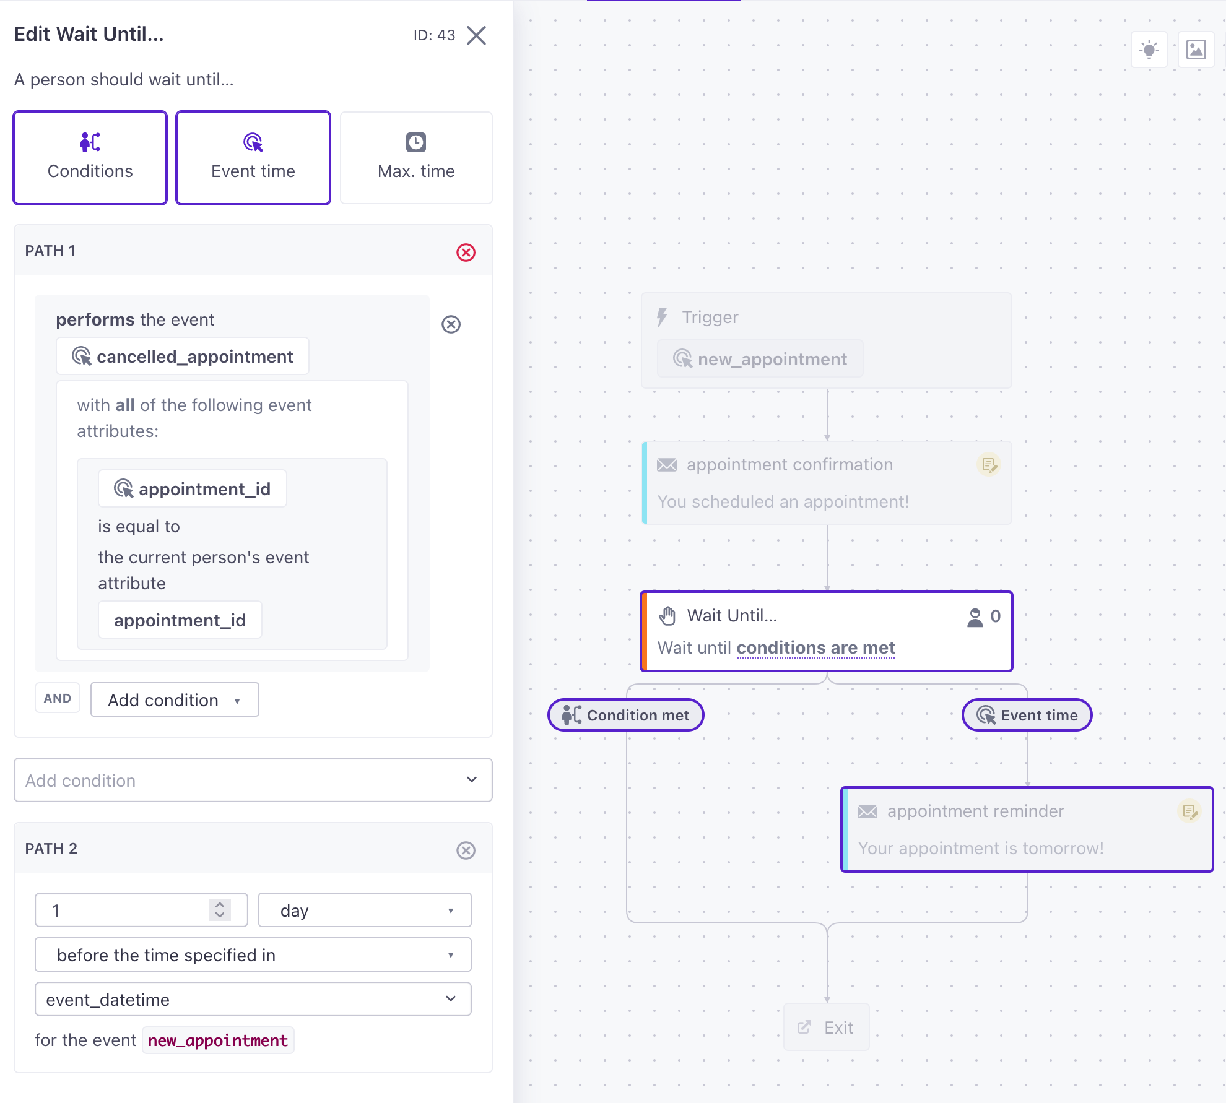
Task: Open the Add condition menu under AND
Action: pyautogui.click(x=174, y=699)
